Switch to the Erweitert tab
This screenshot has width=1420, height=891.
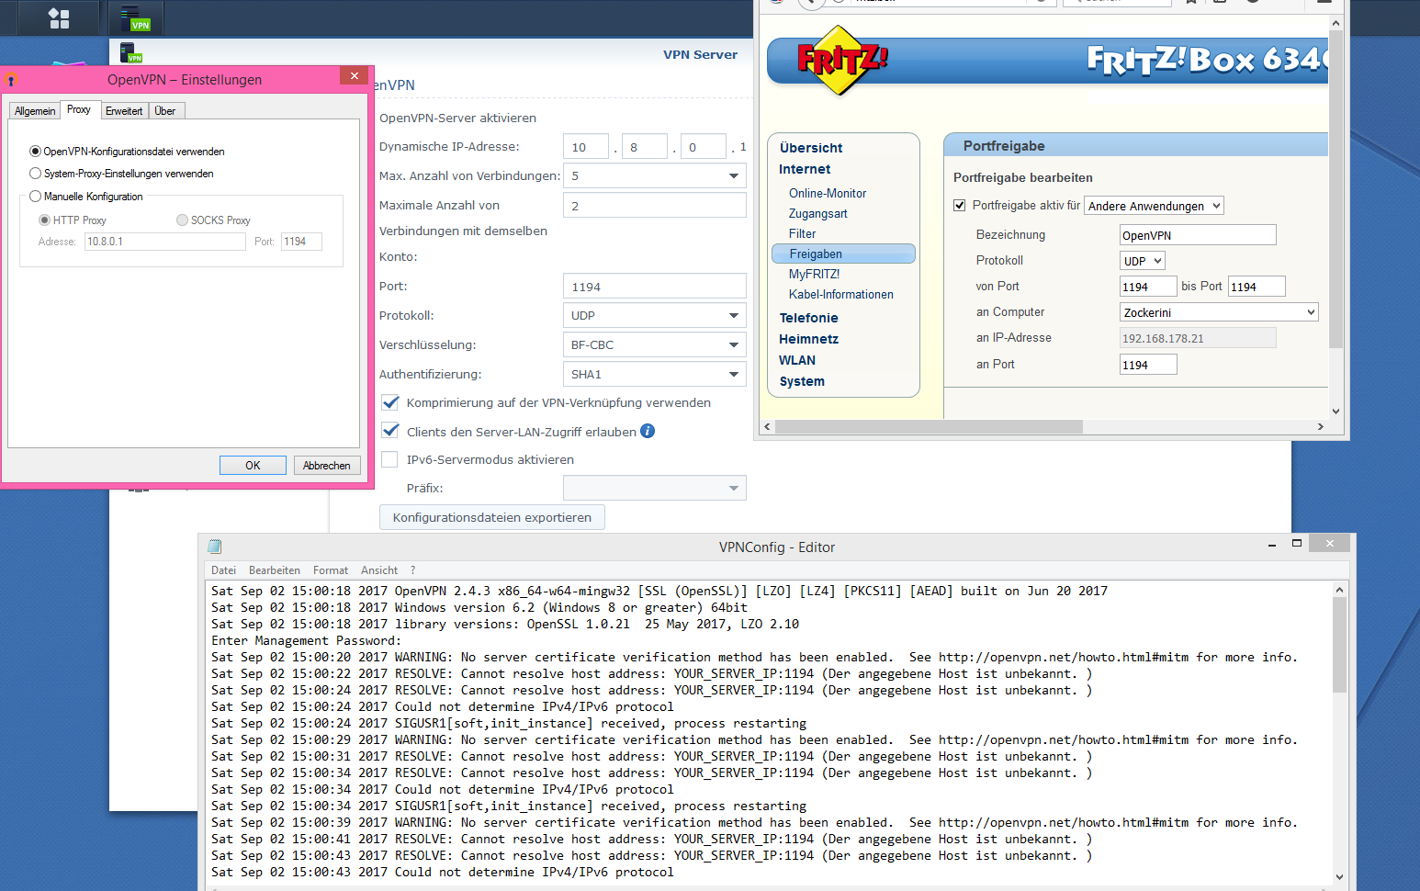point(124,111)
